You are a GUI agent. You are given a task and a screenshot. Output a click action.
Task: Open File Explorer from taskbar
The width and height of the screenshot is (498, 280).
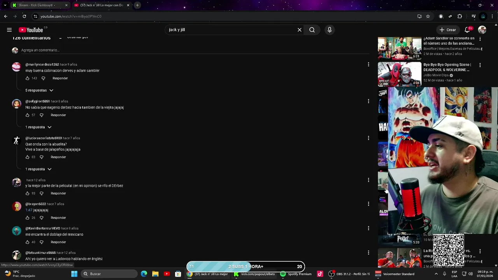155,274
